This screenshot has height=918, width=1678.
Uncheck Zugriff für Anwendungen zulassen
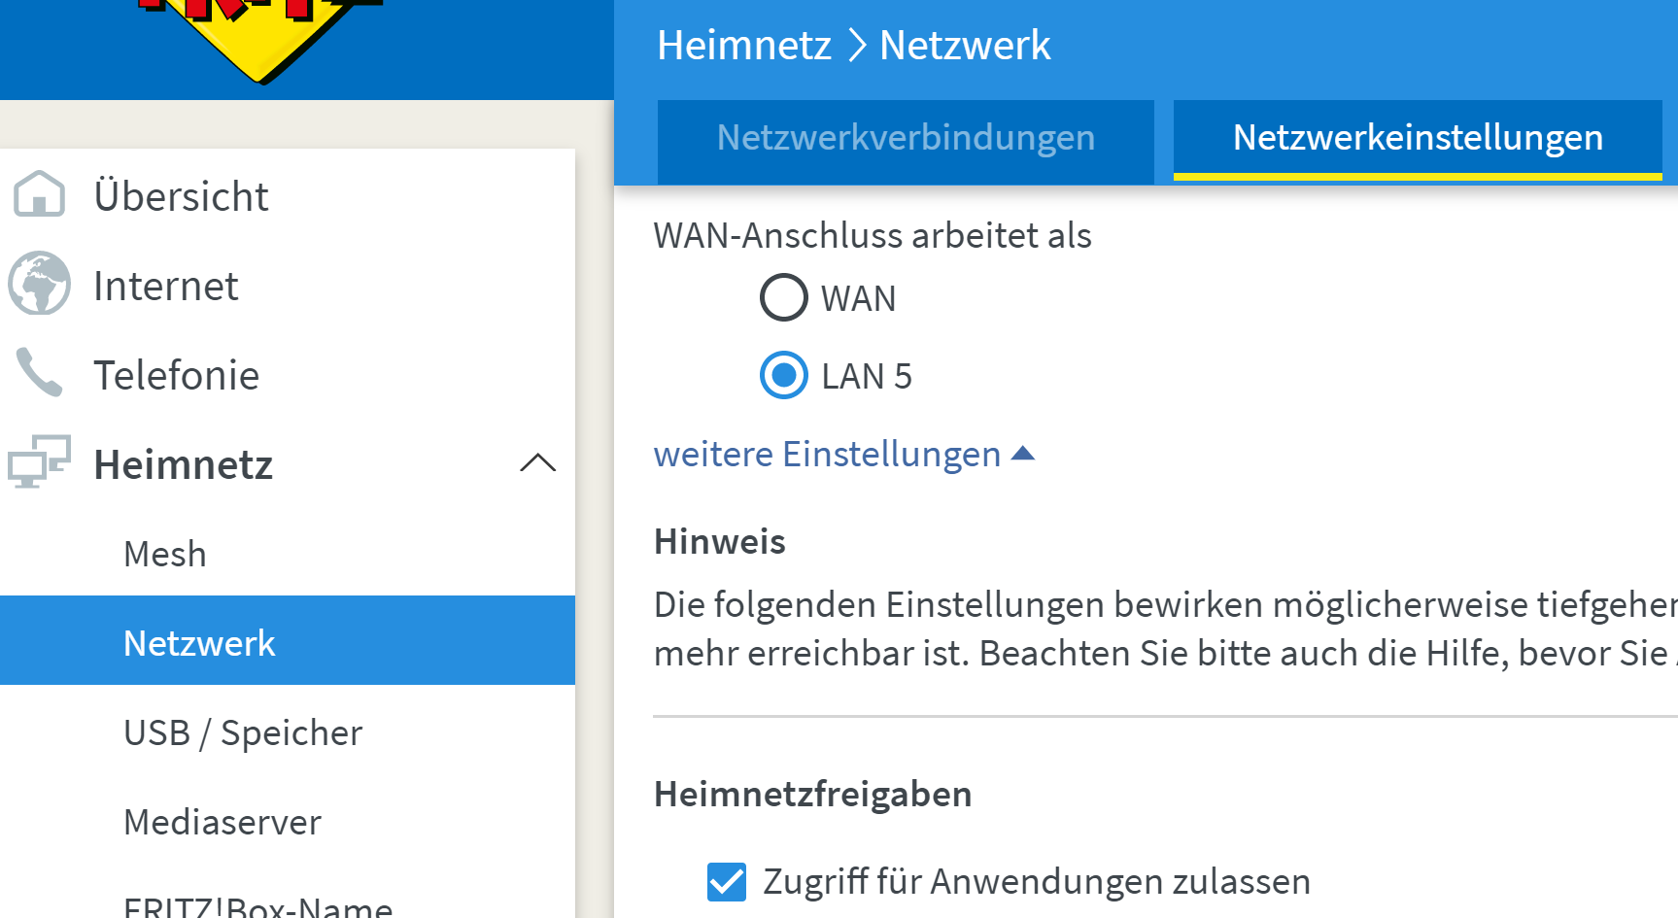(x=727, y=882)
